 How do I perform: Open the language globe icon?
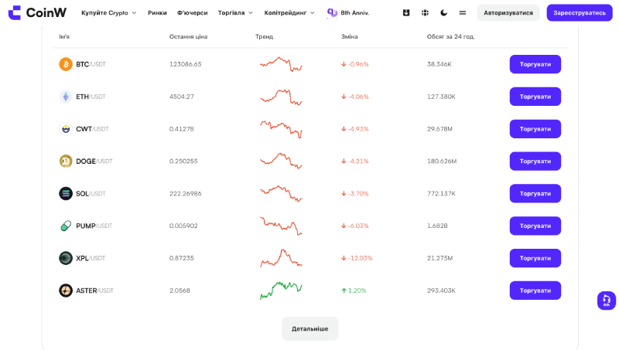(425, 12)
